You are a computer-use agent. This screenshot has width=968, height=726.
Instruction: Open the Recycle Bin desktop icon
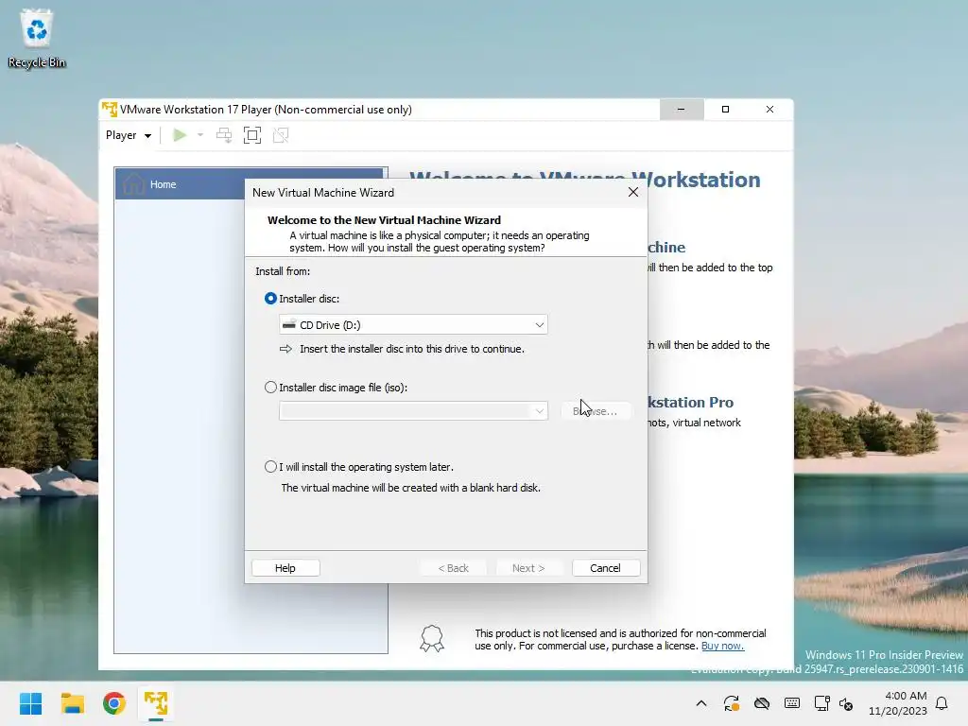pyautogui.click(x=37, y=38)
